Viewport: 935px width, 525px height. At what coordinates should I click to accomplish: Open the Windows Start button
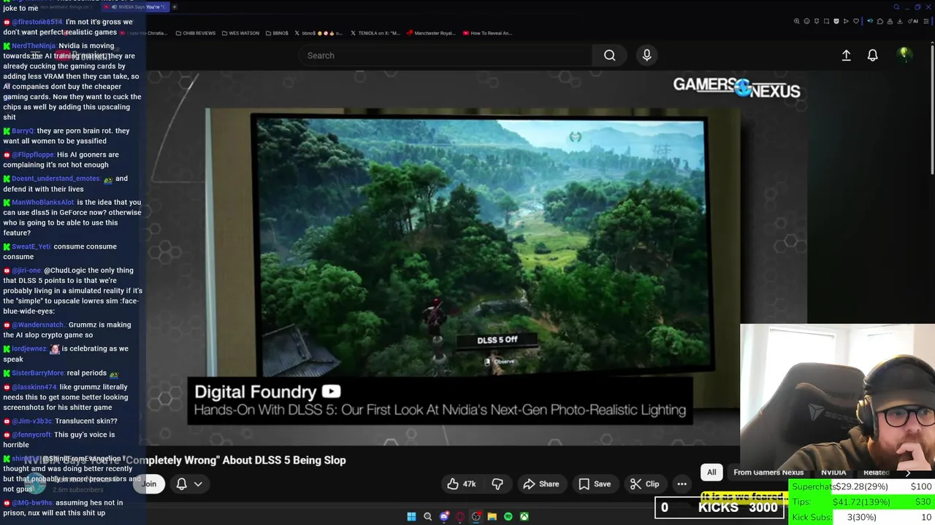[x=411, y=516]
